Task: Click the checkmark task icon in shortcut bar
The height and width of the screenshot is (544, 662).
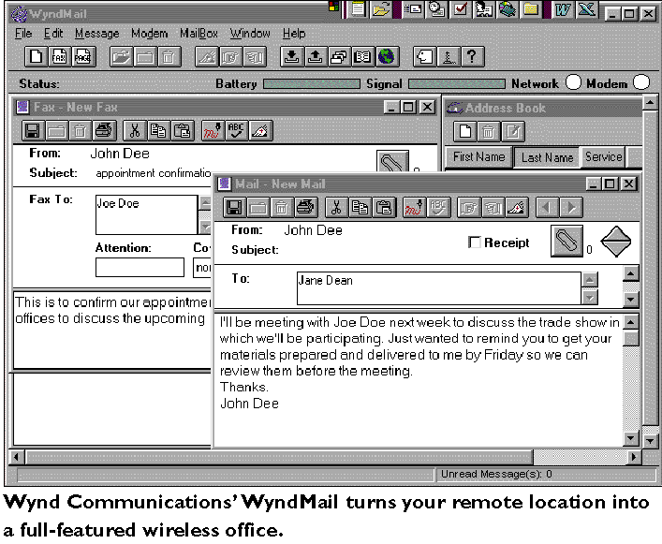Action: tap(460, 8)
